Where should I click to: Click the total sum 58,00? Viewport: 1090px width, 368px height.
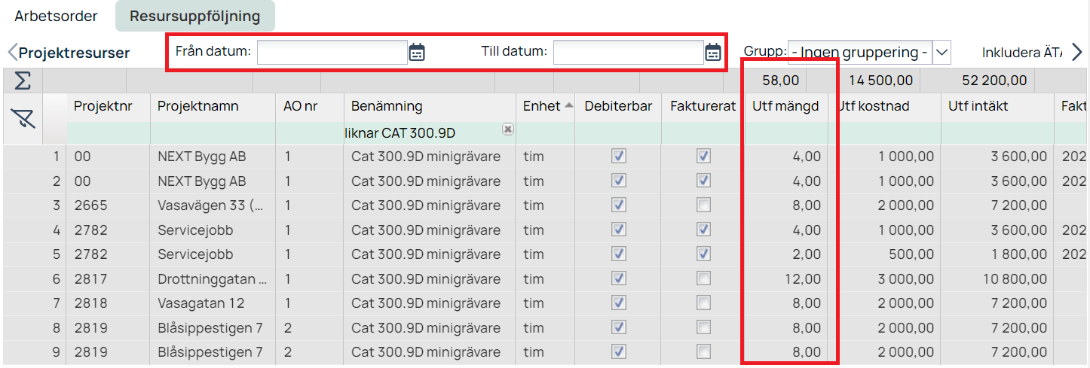(x=781, y=80)
